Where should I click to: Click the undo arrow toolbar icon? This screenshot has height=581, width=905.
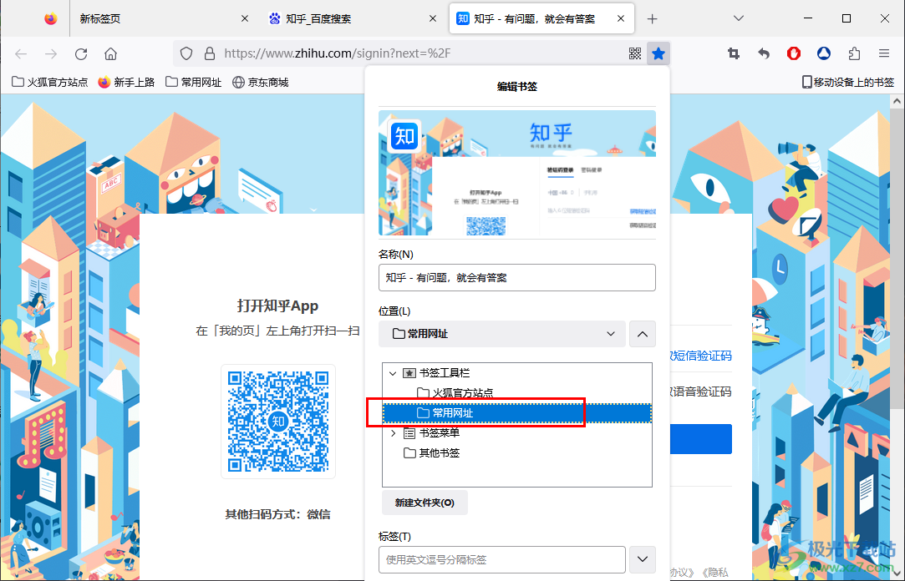[x=764, y=53]
